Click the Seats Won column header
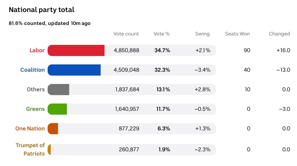The image size is (297, 166). (x=237, y=34)
